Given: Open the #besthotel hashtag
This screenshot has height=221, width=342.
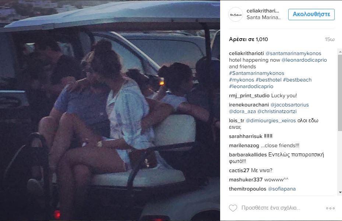Looking at the screenshot, I should coord(268,80).
